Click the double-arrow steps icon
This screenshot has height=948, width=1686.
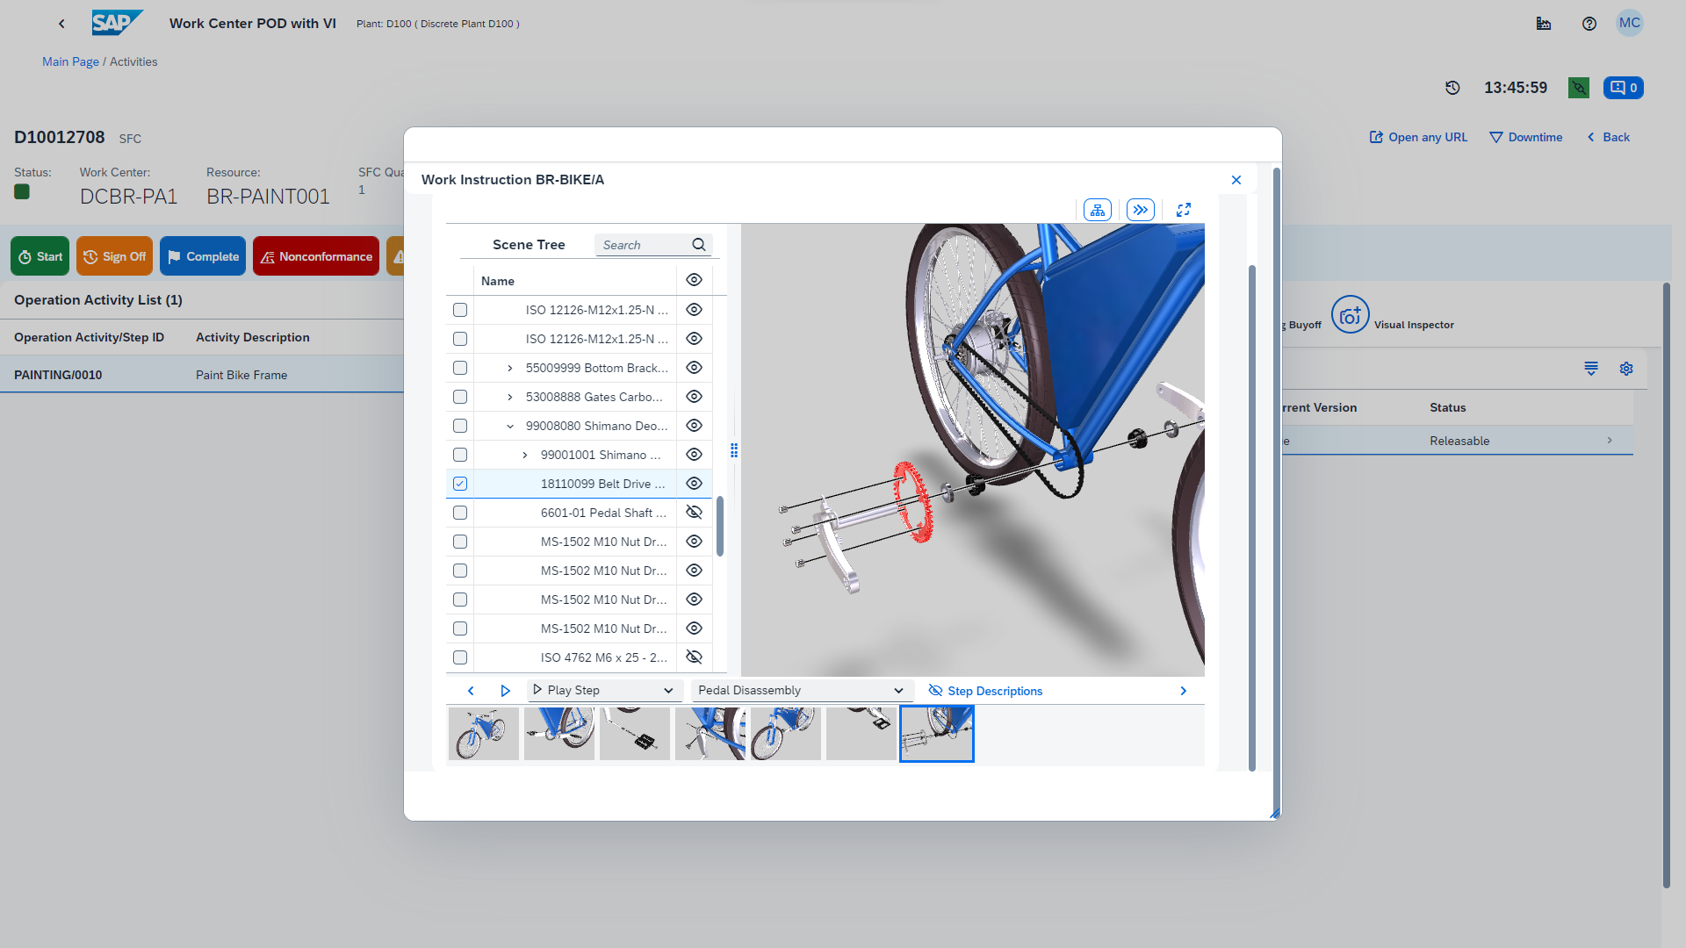click(x=1140, y=210)
